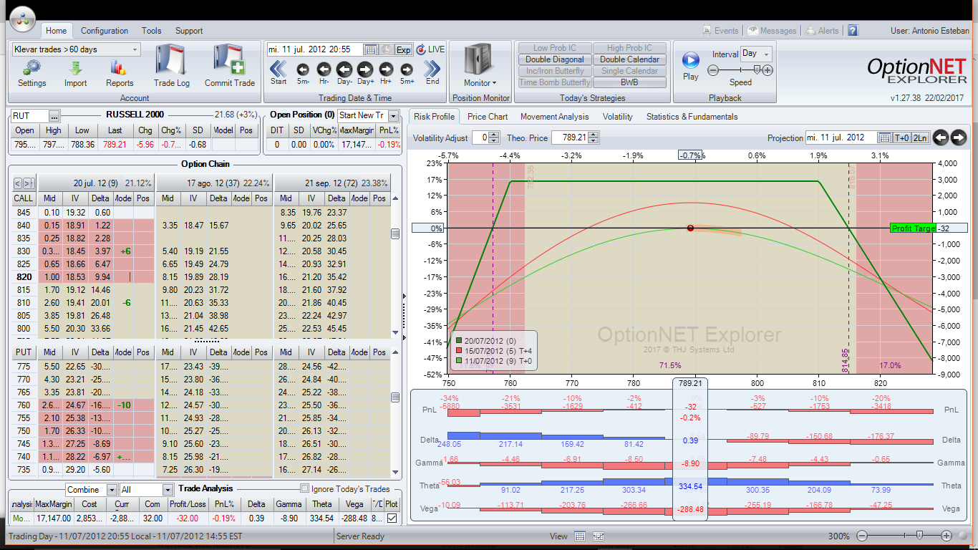The height and width of the screenshot is (550, 978).
Task: Expand the Combine dropdown in Trade Analysis
Action: tap(112, 490)
